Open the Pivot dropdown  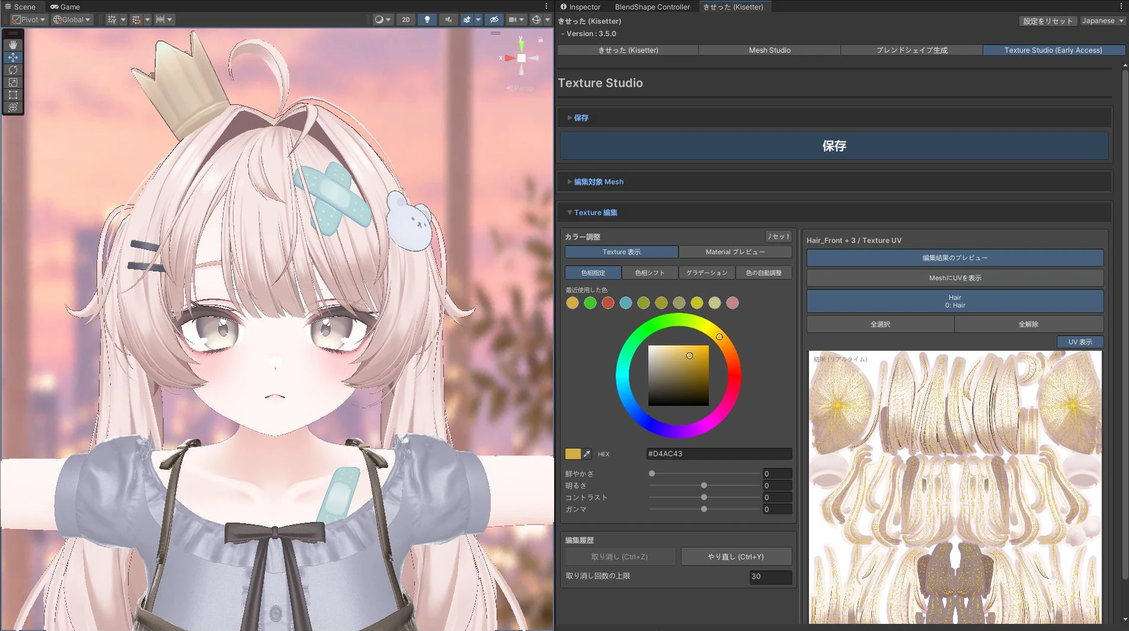click(28, 20)
